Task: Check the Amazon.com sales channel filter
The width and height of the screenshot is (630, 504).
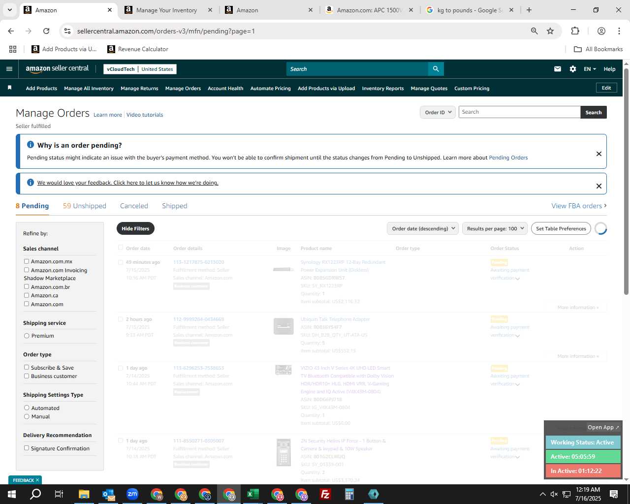Action: pos(27,304)
